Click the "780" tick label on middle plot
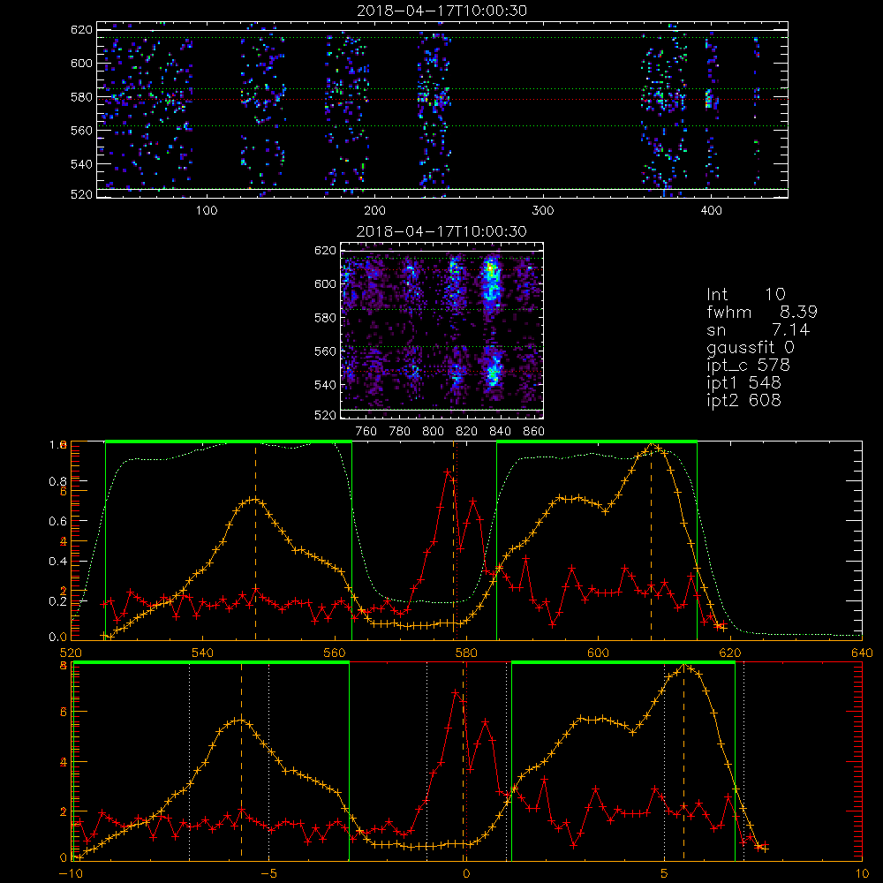This screenshot has height=883, width=883. (x=400, y=432)
